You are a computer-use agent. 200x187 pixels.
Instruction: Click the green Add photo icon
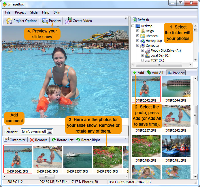(x=135, y=73)
